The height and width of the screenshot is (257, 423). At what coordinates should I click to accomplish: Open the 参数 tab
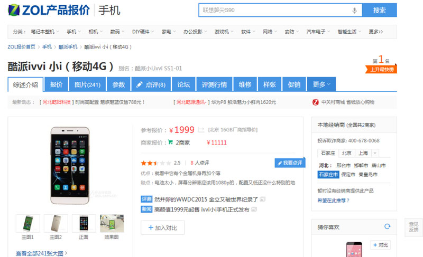pos(118,84)
